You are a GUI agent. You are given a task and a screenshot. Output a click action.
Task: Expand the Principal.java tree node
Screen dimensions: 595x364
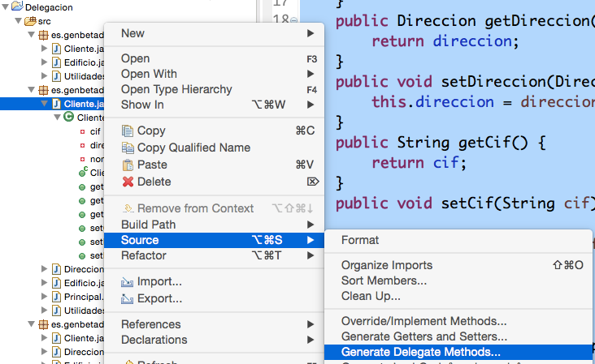coord(45,297)
